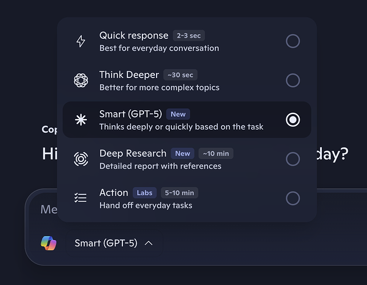Click the New badge next to Deep Research
Image resolution: width=367 pixels, height=285 pixels.
(182, 153)
